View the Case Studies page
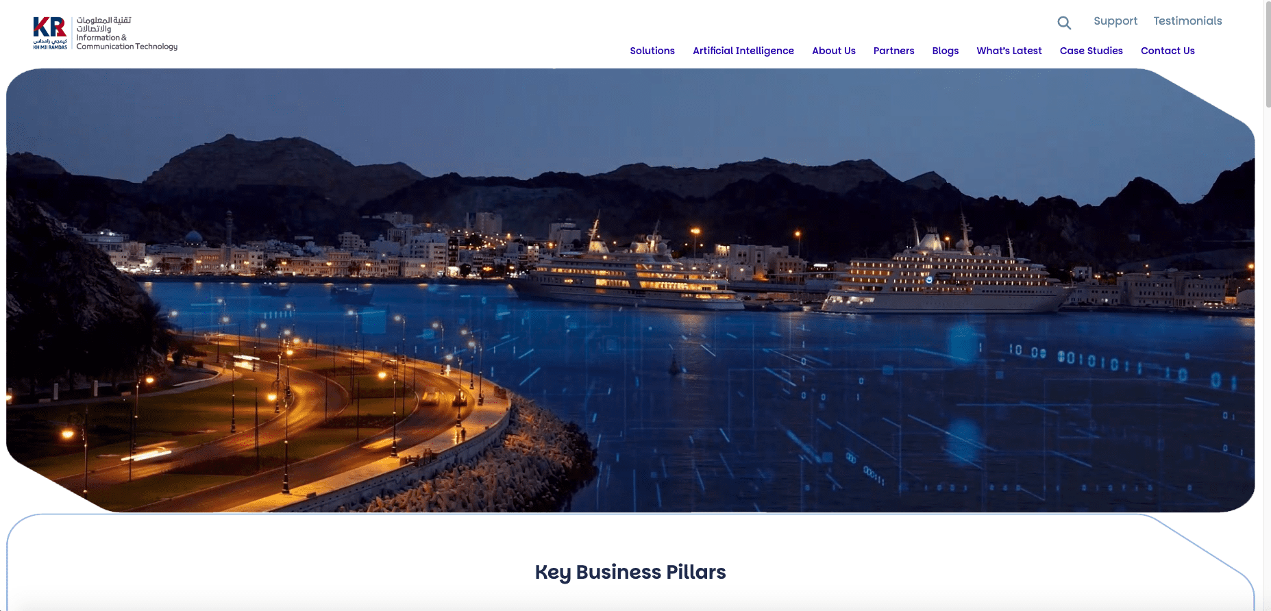 pos(1091,51)
